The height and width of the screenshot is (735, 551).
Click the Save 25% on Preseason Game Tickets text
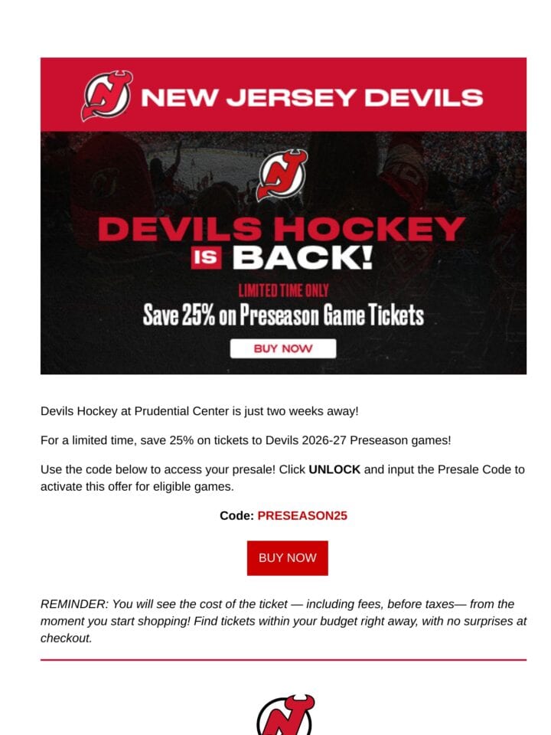[283, 315]
